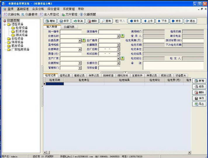The width and height of the screenshot is (208, 158).
Task: Click the green icon beside 仪器名称 field
Action: pos(123,36)
